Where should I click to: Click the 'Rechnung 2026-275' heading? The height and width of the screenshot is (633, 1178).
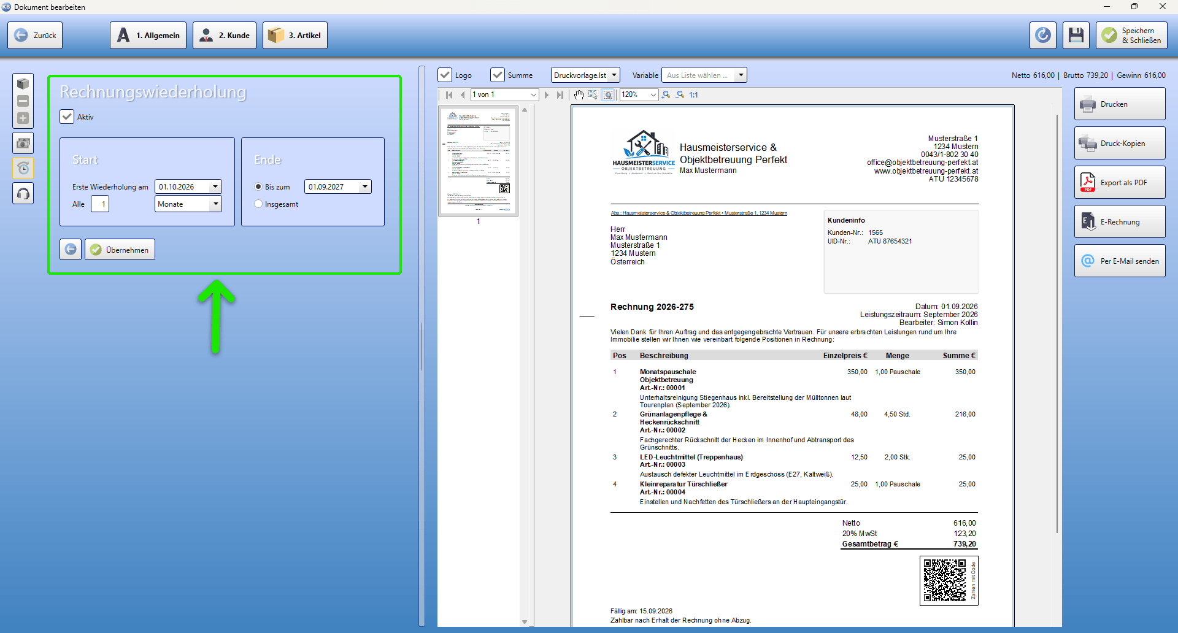click(652, 307)
